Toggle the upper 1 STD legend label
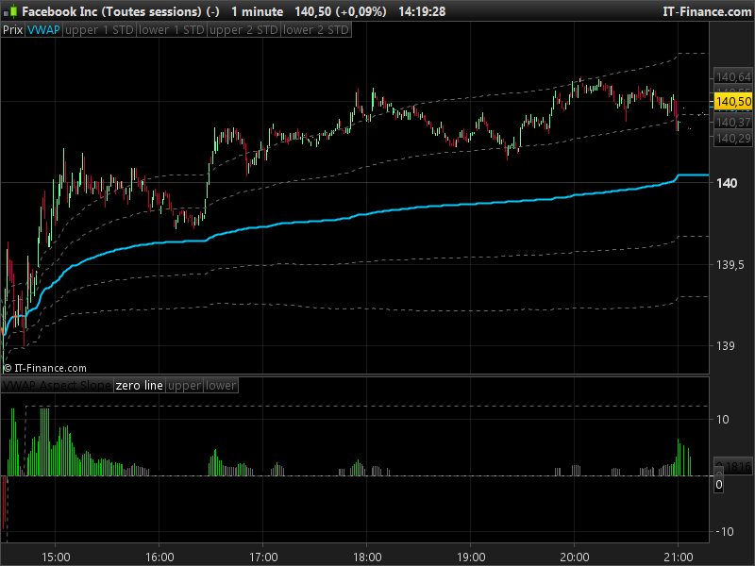 pos(99,30)
